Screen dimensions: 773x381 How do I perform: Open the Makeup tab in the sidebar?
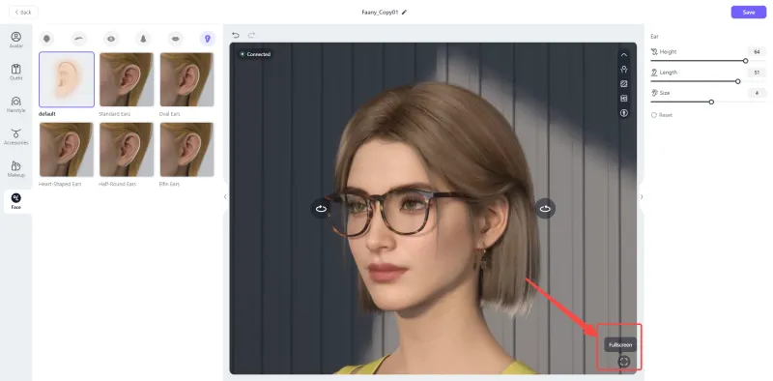15,169
